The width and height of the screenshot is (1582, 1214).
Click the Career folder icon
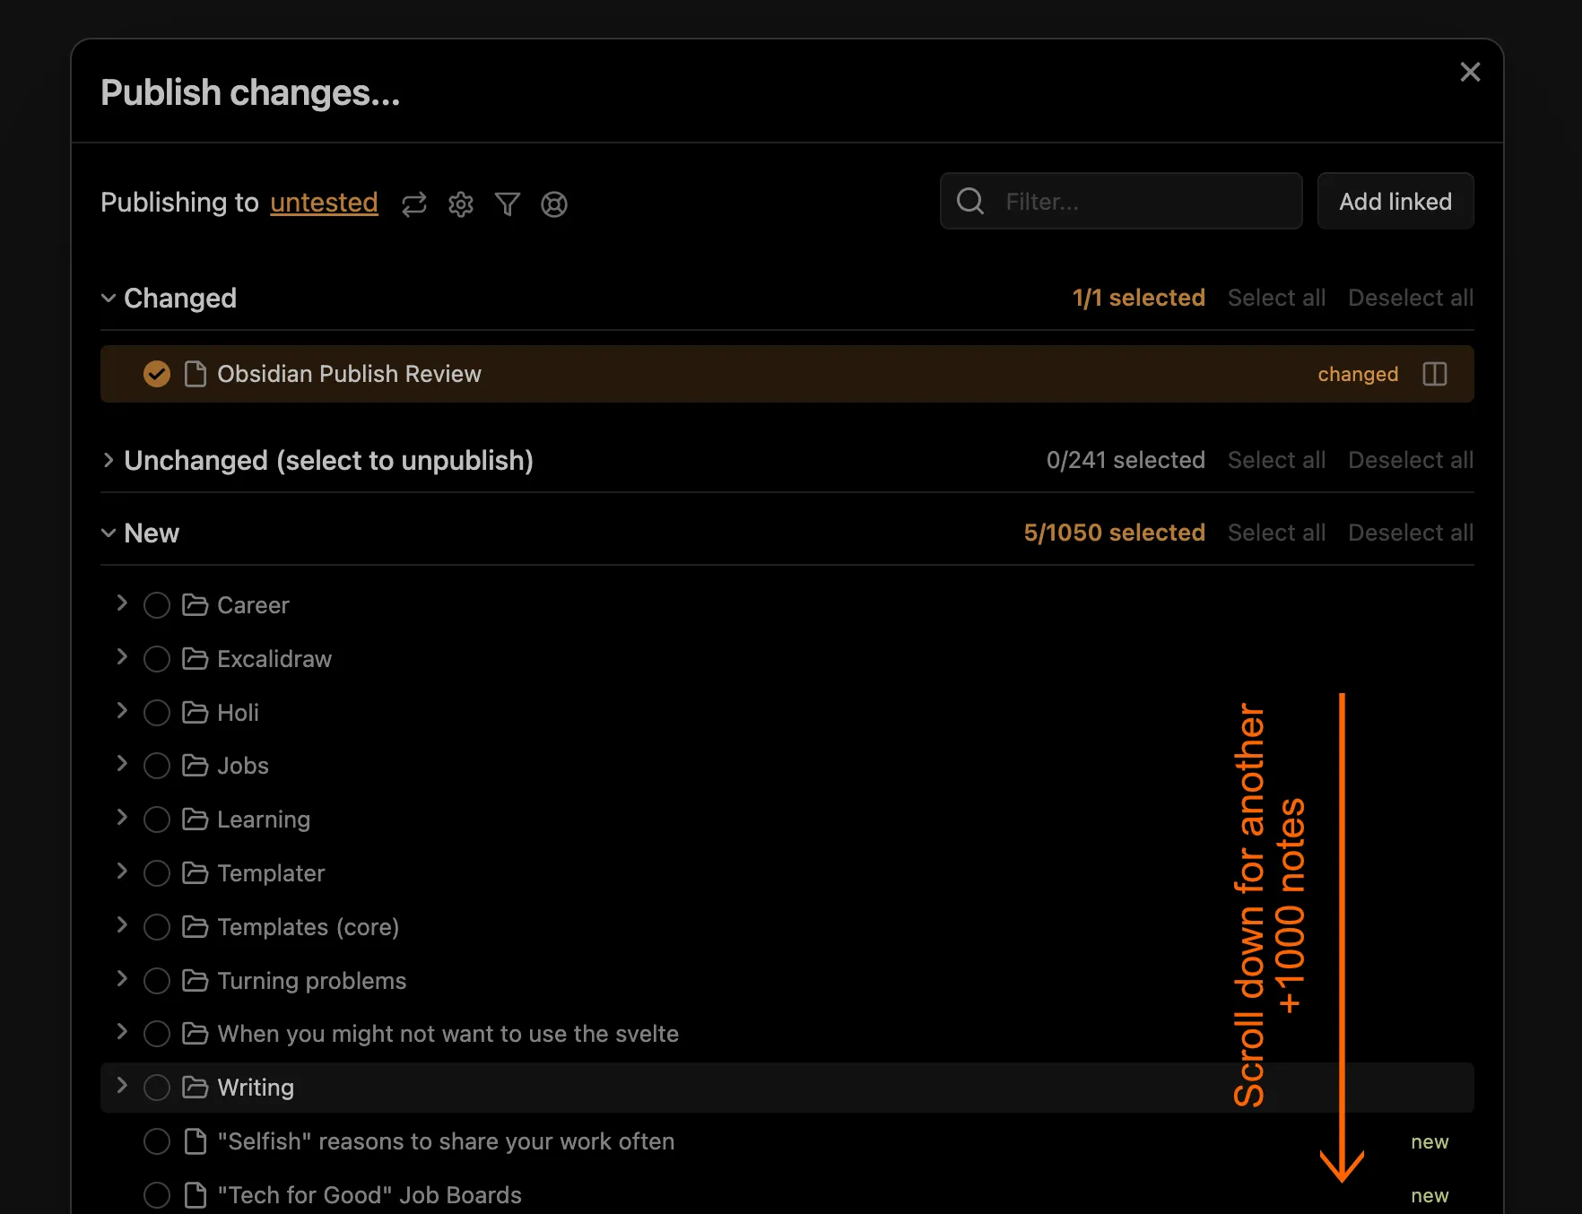click(x=195, y=605)
